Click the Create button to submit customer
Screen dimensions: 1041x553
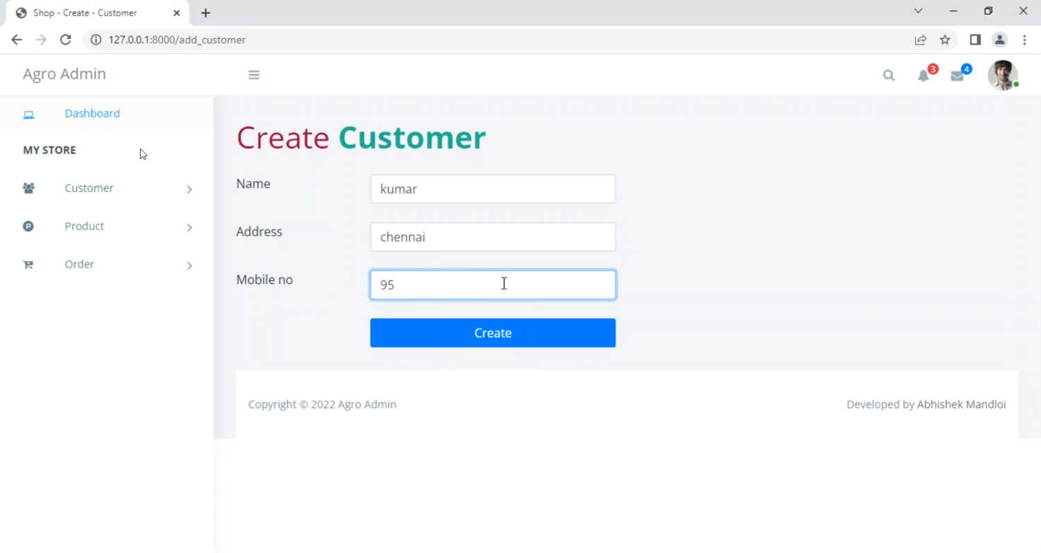click(493, 333)
